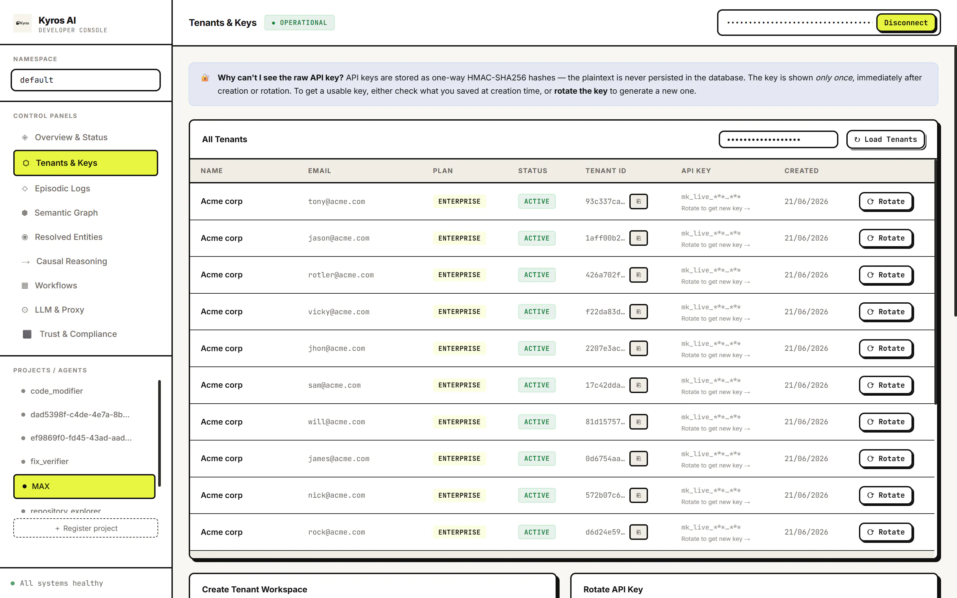Copy tenant ID for jason@acme.com
957x598 pixels.
[x=638, y=238]
